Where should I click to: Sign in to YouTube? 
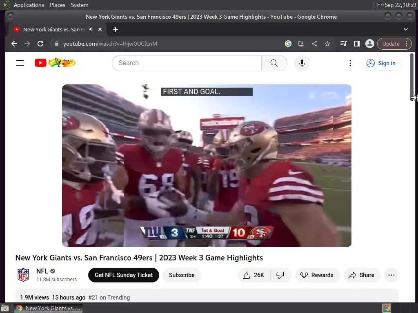tap(382, 63)
